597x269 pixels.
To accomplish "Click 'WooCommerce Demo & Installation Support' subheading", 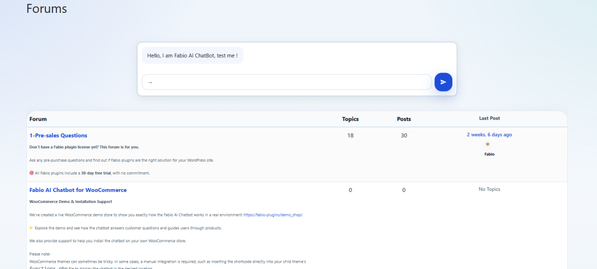I will (x=71, y=201).
